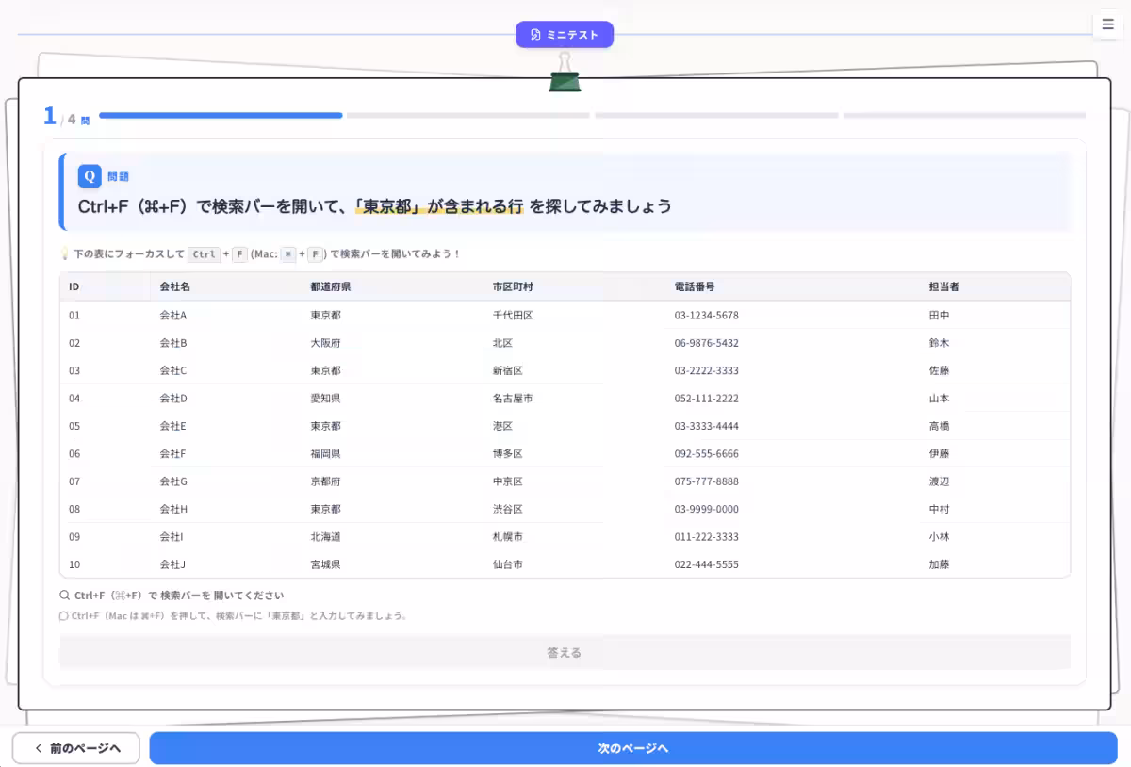This screenshot has width=1131, height=767.
Task: Select cell 会社F
Action: click(x=173, y=453)
